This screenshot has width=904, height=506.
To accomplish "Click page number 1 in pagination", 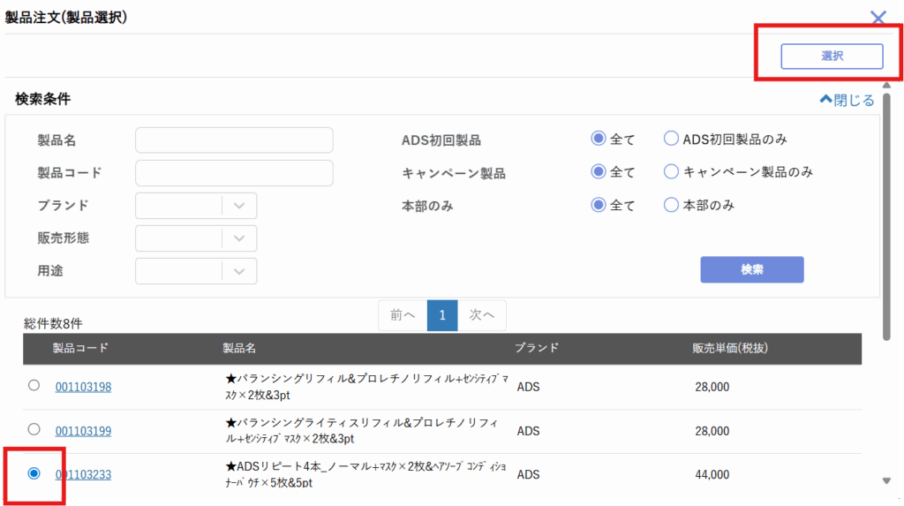I will 442,315.
